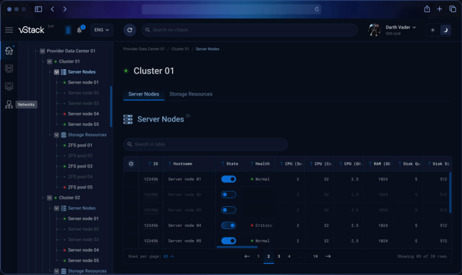The width and height of the screenshot is (462, 275).
Task: Toggle state switch for Server node 04
Action: pos(228,225)
